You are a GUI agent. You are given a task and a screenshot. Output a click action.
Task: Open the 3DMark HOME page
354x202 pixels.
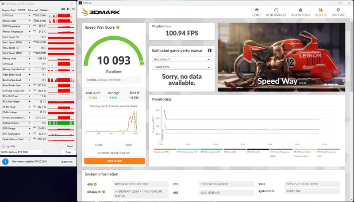click(257, 12)
